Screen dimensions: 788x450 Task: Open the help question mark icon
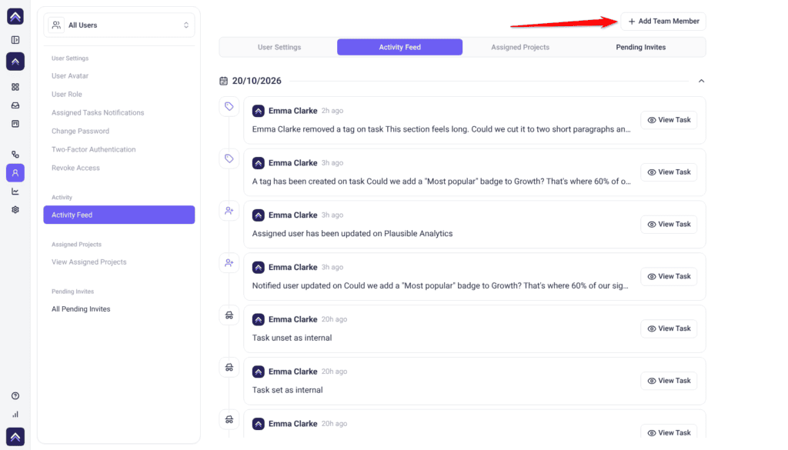pyautogui.click(x=15, y=395)
